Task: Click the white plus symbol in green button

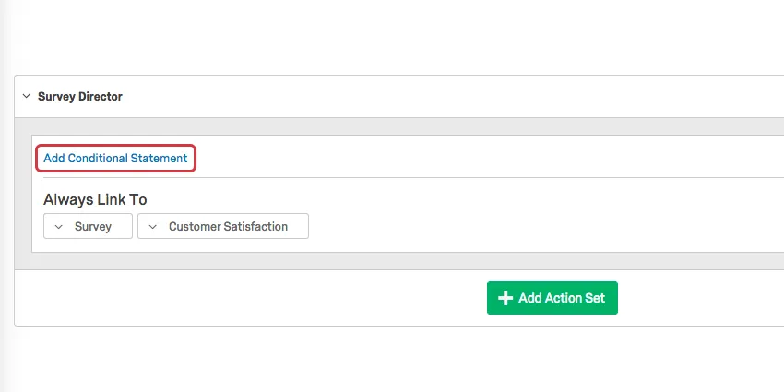Action: (x=505, y=298)
